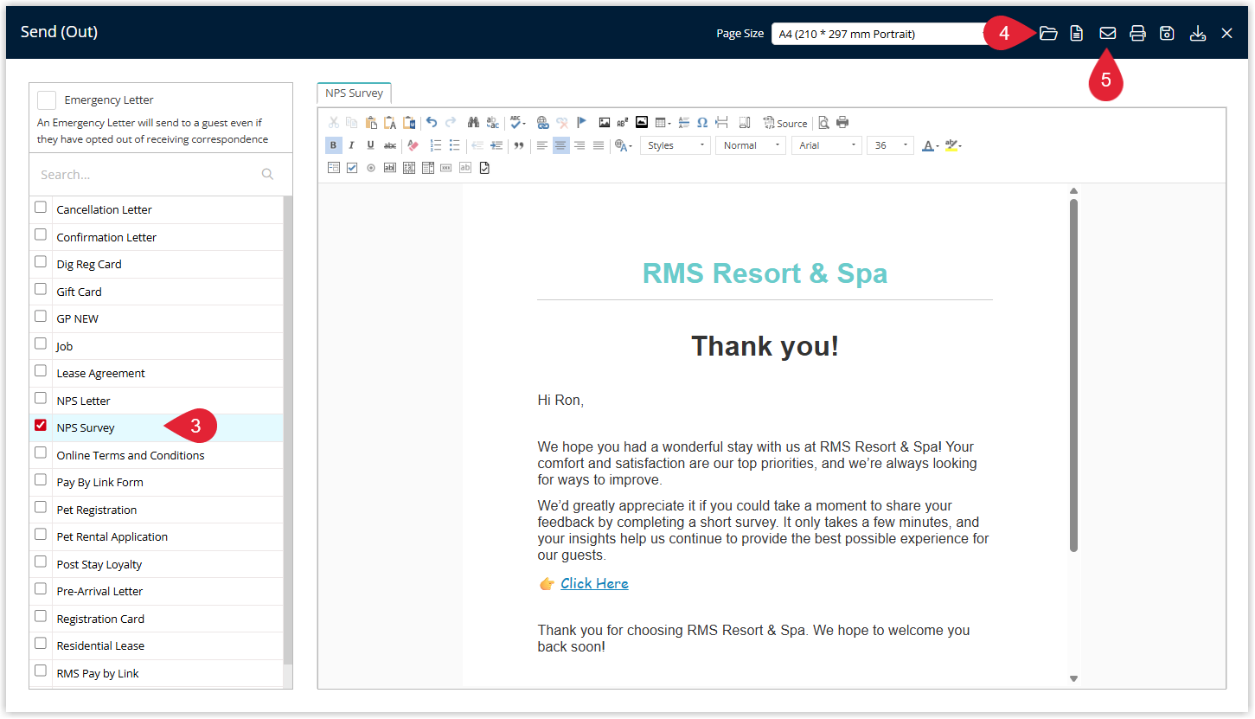Click the Undo arrow in editor toolbar

click(432, 122)
